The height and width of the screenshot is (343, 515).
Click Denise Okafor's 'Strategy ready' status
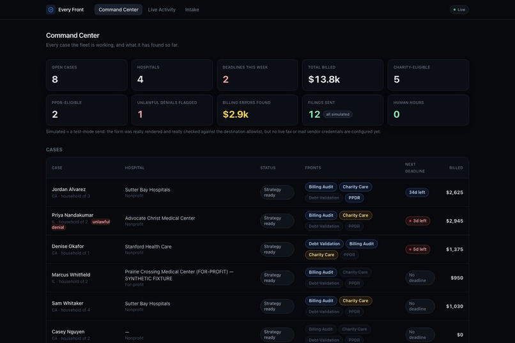tap(277, 250)
